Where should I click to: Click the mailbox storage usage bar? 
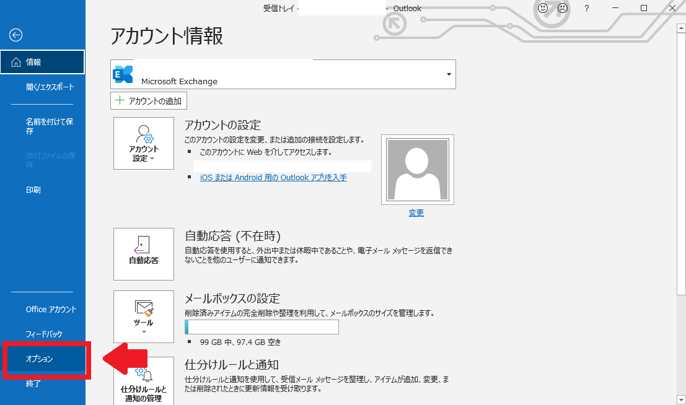[262, 327]
